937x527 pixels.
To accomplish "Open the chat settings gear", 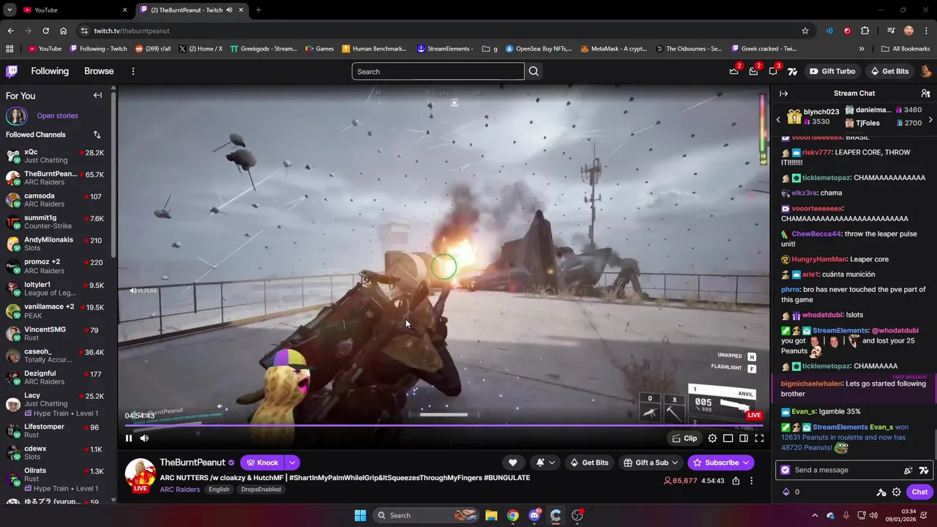I will [896, 492].
